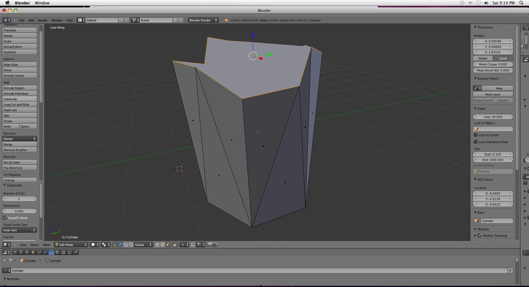Click the Remove Doubles button
Screen dimensions: 529x287
pyautogui.click(x=20, y=150)
